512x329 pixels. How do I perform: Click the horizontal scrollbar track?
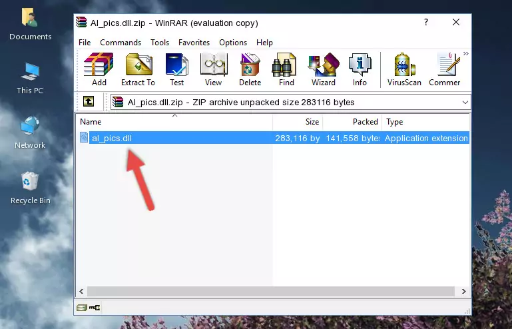tap(271, 291)
